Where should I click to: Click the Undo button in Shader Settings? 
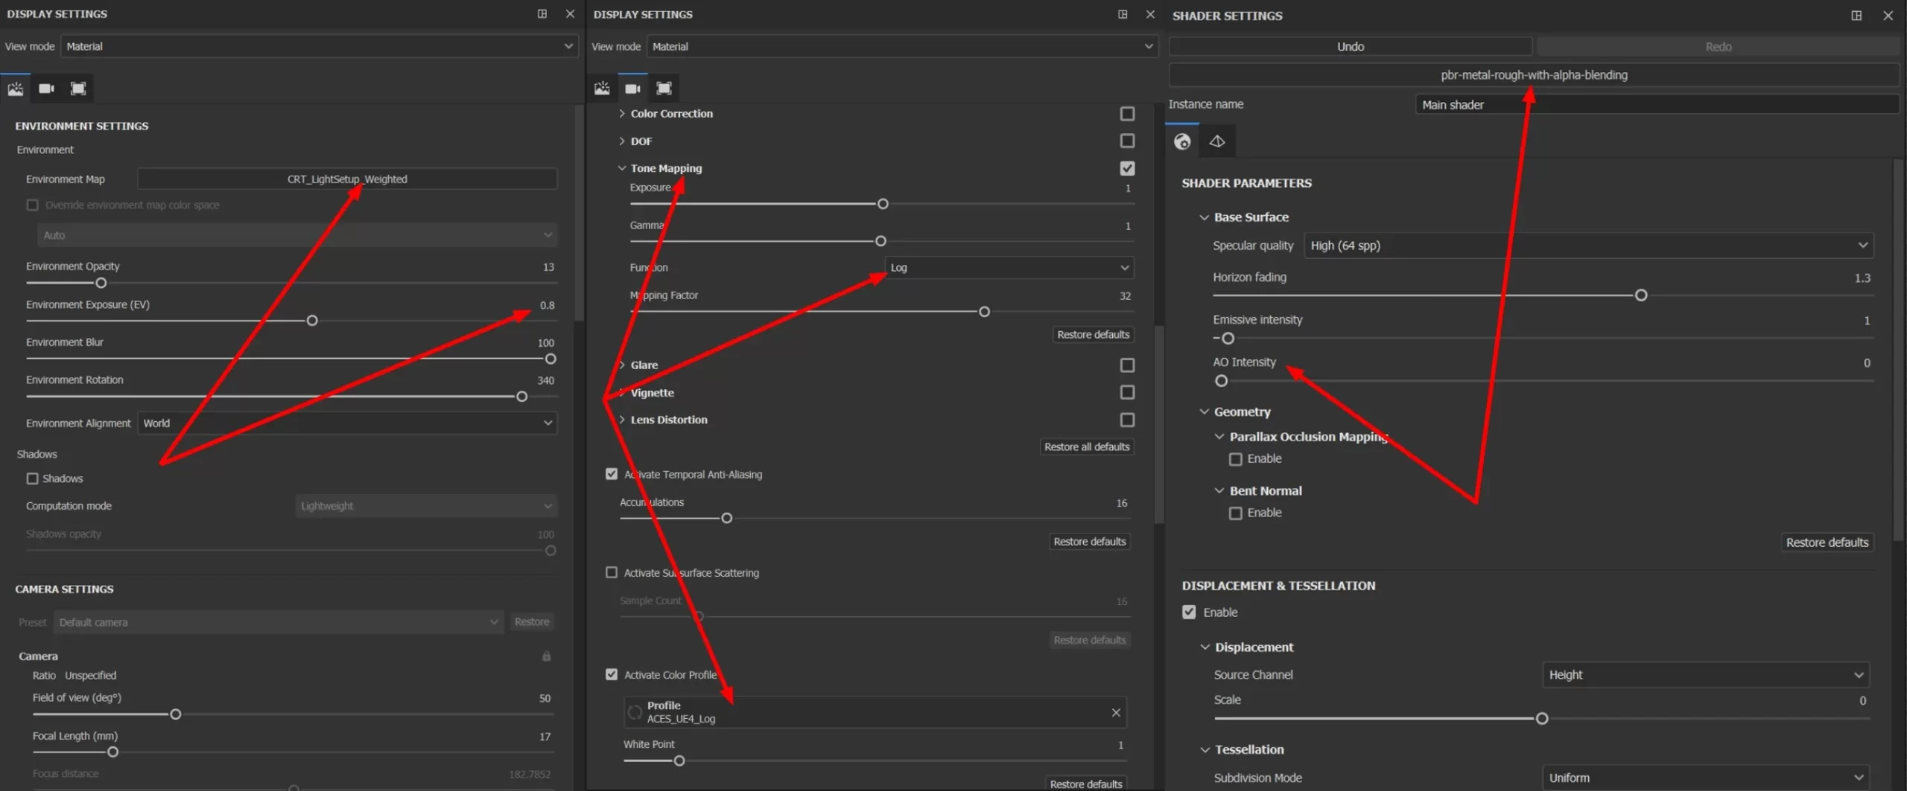point(1351,46)
